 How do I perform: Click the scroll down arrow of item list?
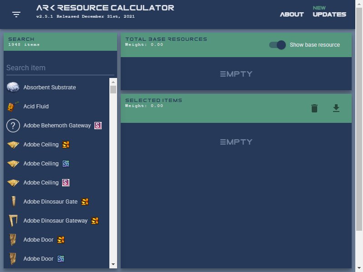tap(113, 264)
